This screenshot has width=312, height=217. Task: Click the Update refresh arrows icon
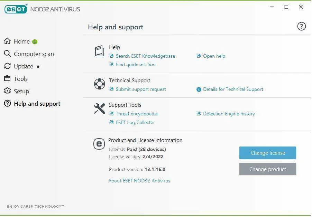coord(7,66)
